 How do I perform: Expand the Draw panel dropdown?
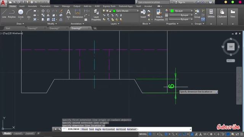20,24
